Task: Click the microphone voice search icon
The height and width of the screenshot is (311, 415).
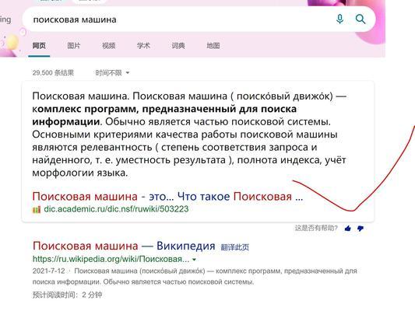Action: 339,19
